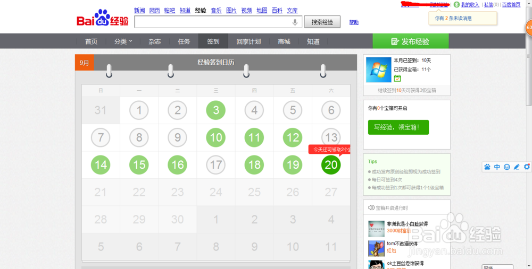Click ok土豆丝卷饼 avatar
This screenshot has width=532, height=269.
tap(376, 265)
